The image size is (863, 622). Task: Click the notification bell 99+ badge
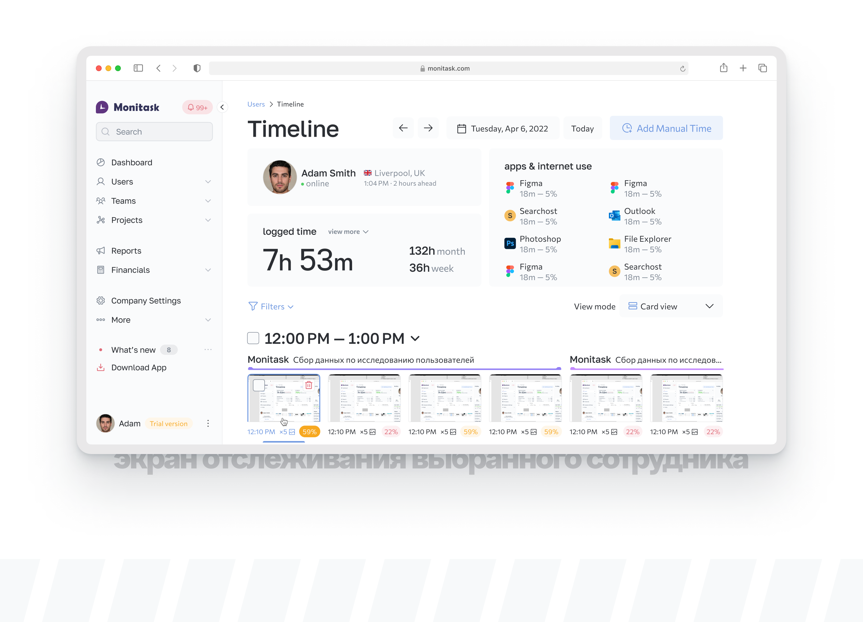pyautogui.click(x=197, y=107)
